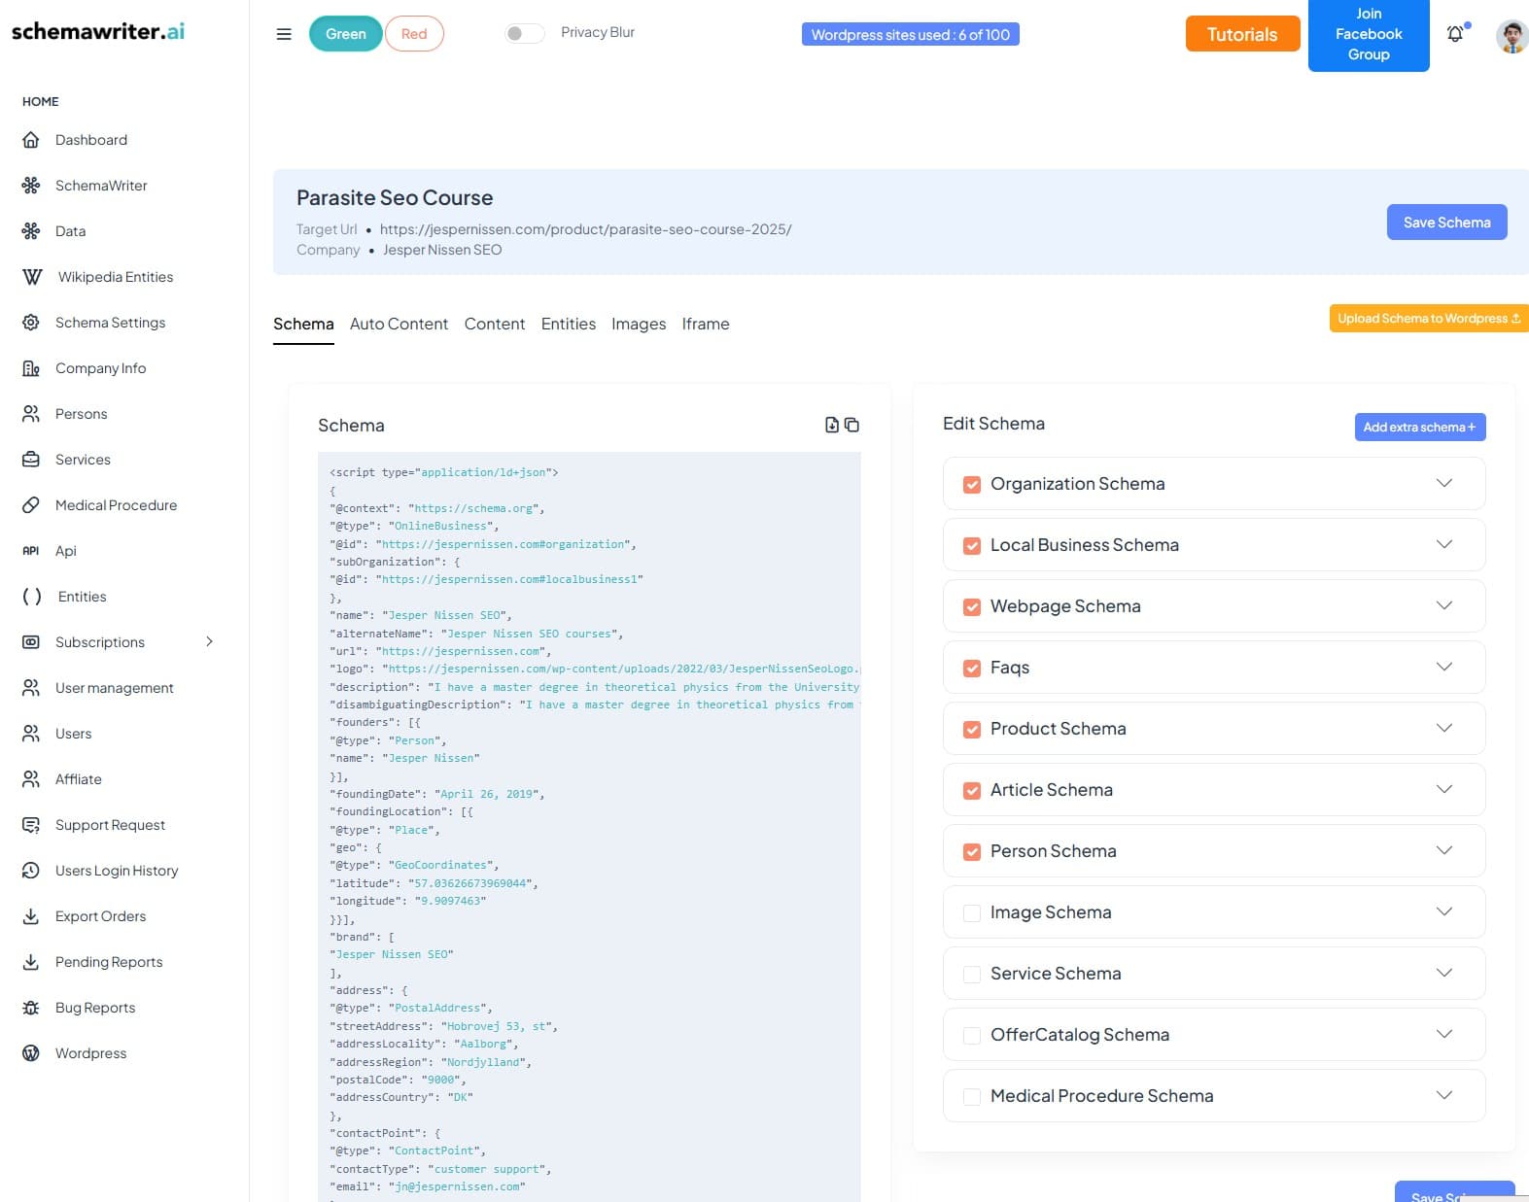This screenshot has width=1529, height=1202.
Task: Open the Content tab
Action: 495,325
